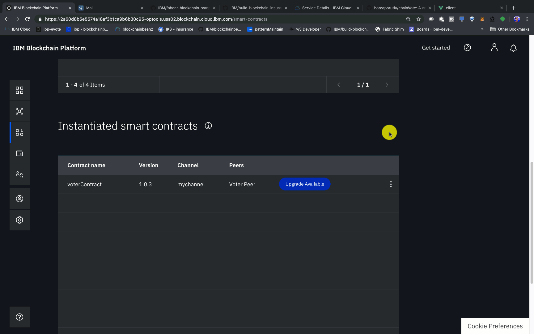
Task: Click the Contract name column header
Action: [x=86, y=165]
